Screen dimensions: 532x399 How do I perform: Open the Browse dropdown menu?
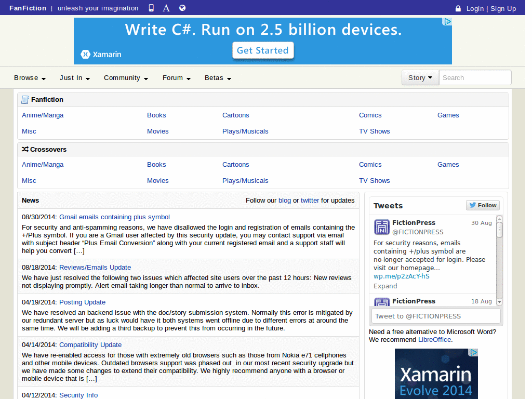(30, 78)
